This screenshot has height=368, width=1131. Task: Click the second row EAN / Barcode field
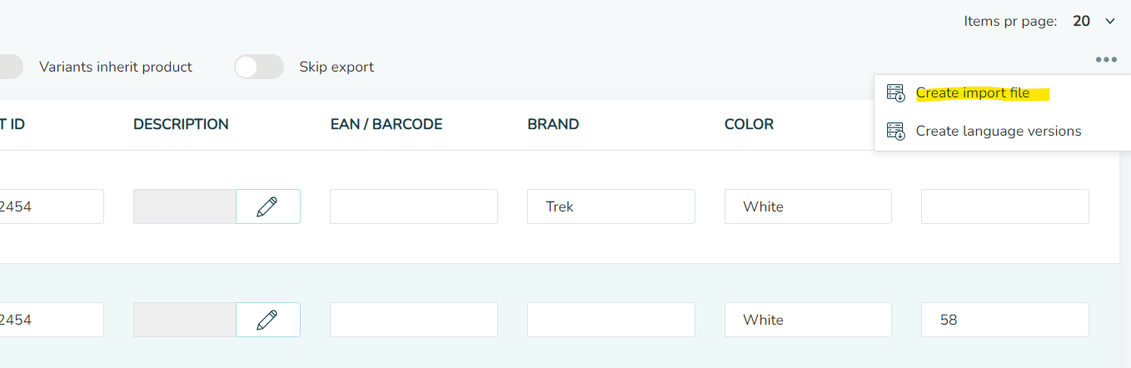pyautogui.click(x=414, y=320)
